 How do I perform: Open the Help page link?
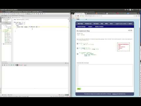(x=102, y=24)
